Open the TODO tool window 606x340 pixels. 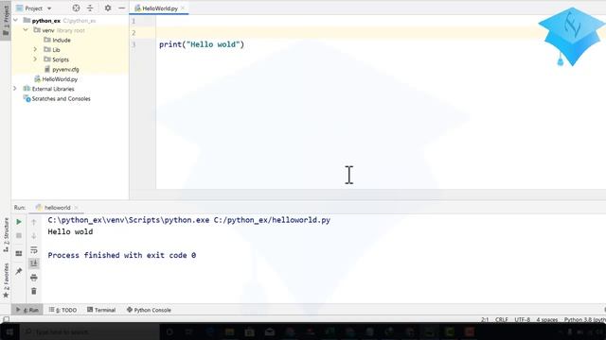click(x=62, y=310)
